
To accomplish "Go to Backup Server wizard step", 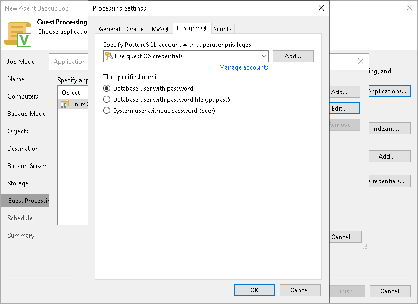I will click(27, 166).
